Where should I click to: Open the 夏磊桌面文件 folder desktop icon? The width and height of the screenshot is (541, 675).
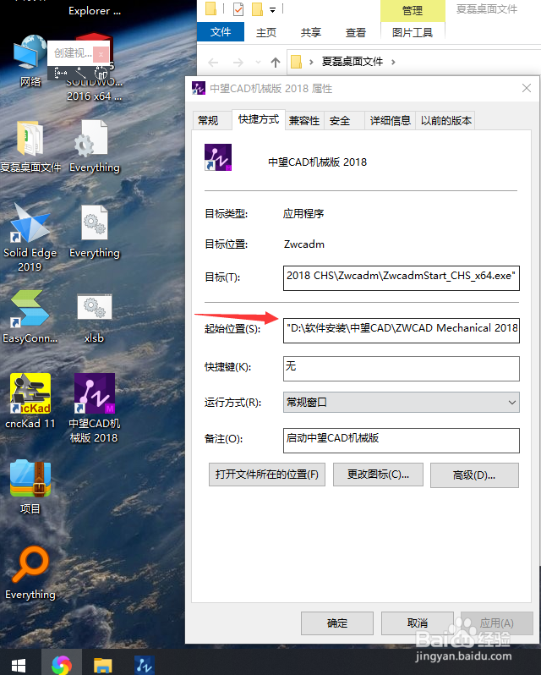(30, 146)
